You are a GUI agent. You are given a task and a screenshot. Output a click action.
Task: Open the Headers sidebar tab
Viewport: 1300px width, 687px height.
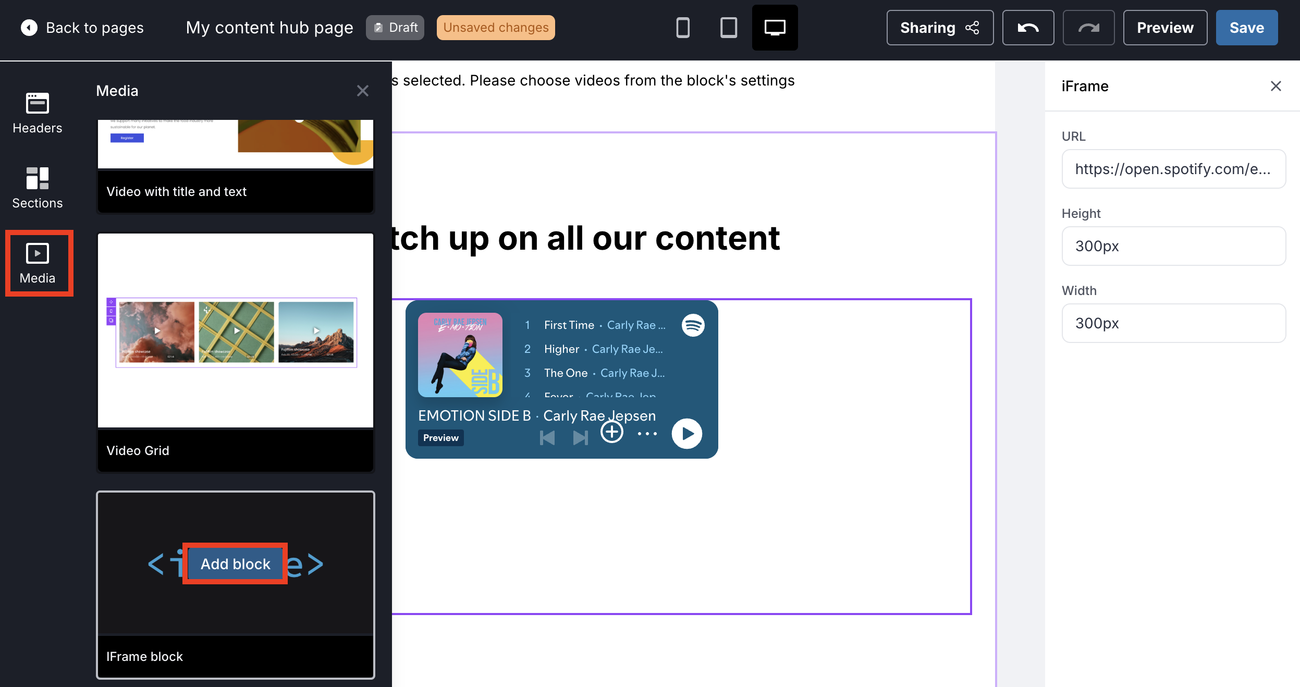tap(38, 113)
